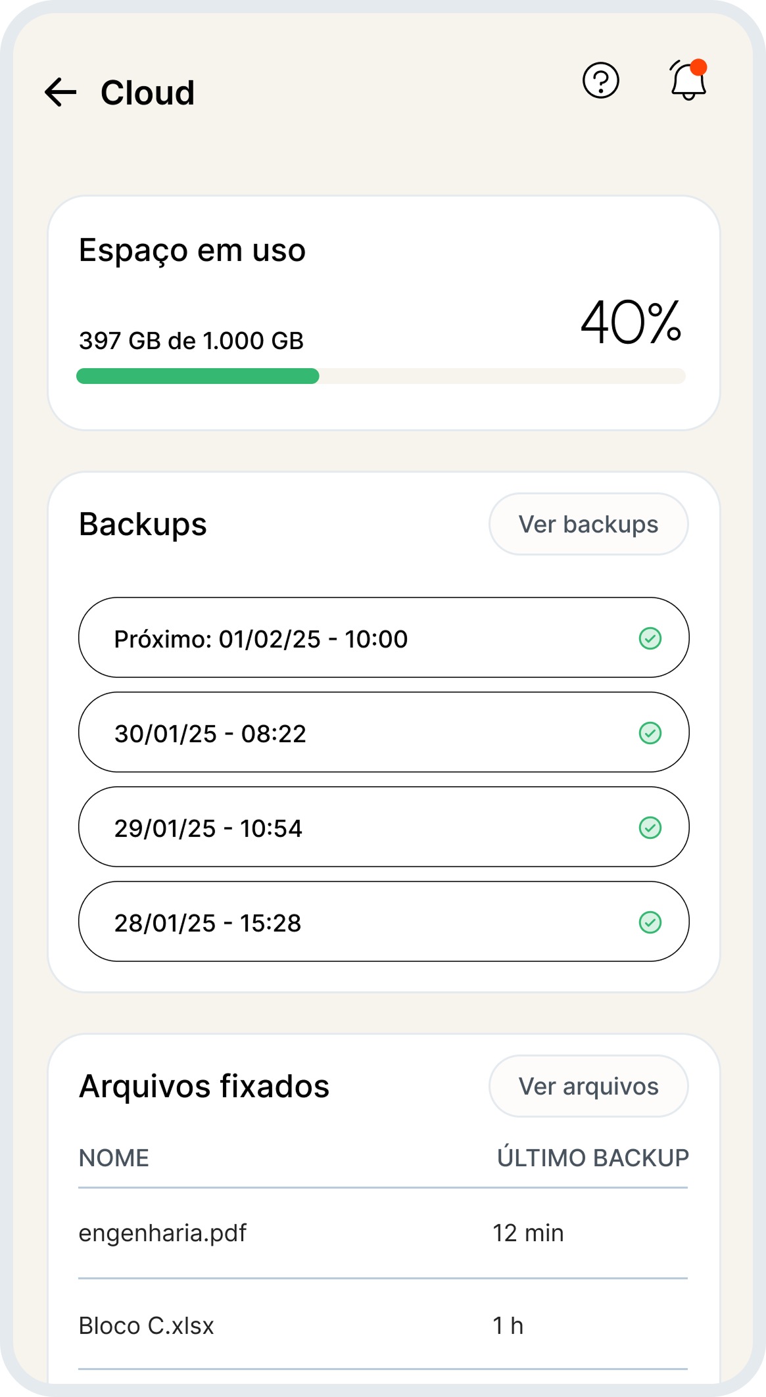
Task: Open the engenharia.pdf file entry
Action: [x=162, y=1233]
